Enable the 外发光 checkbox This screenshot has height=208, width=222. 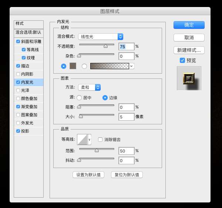18,123
